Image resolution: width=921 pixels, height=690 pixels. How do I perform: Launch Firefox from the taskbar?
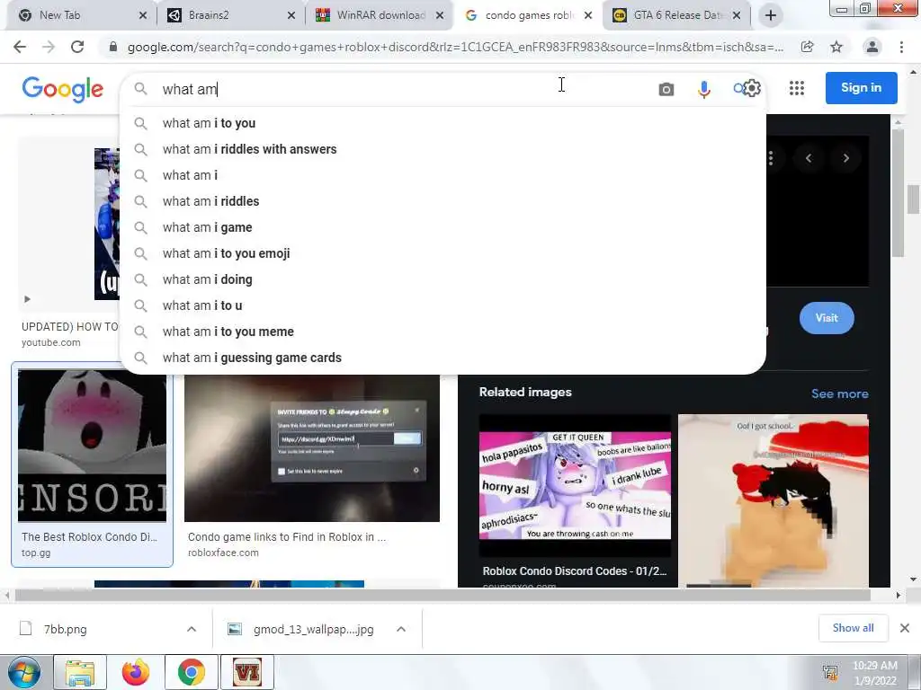pos(136,672)
